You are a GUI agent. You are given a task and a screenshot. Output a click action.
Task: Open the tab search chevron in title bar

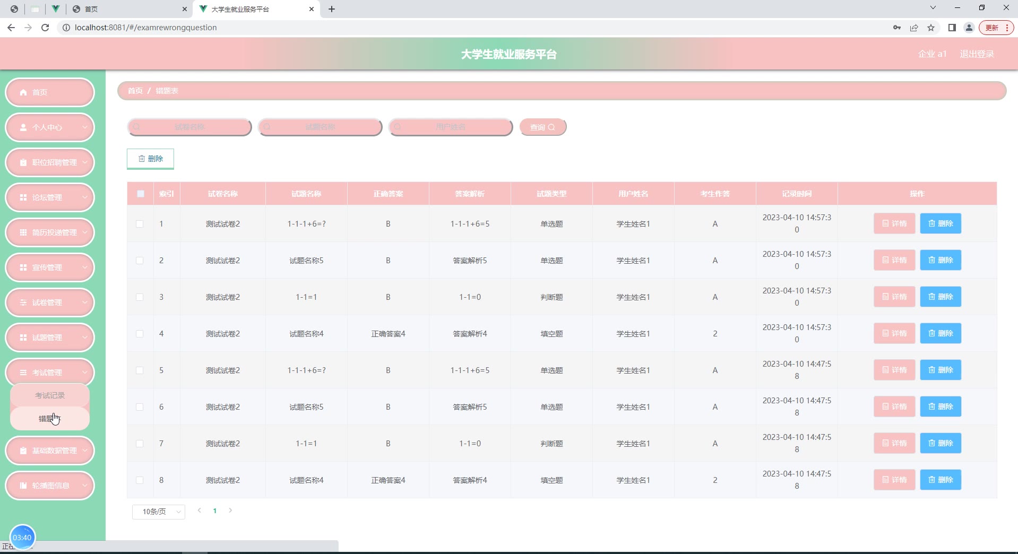tap(933, 8)
